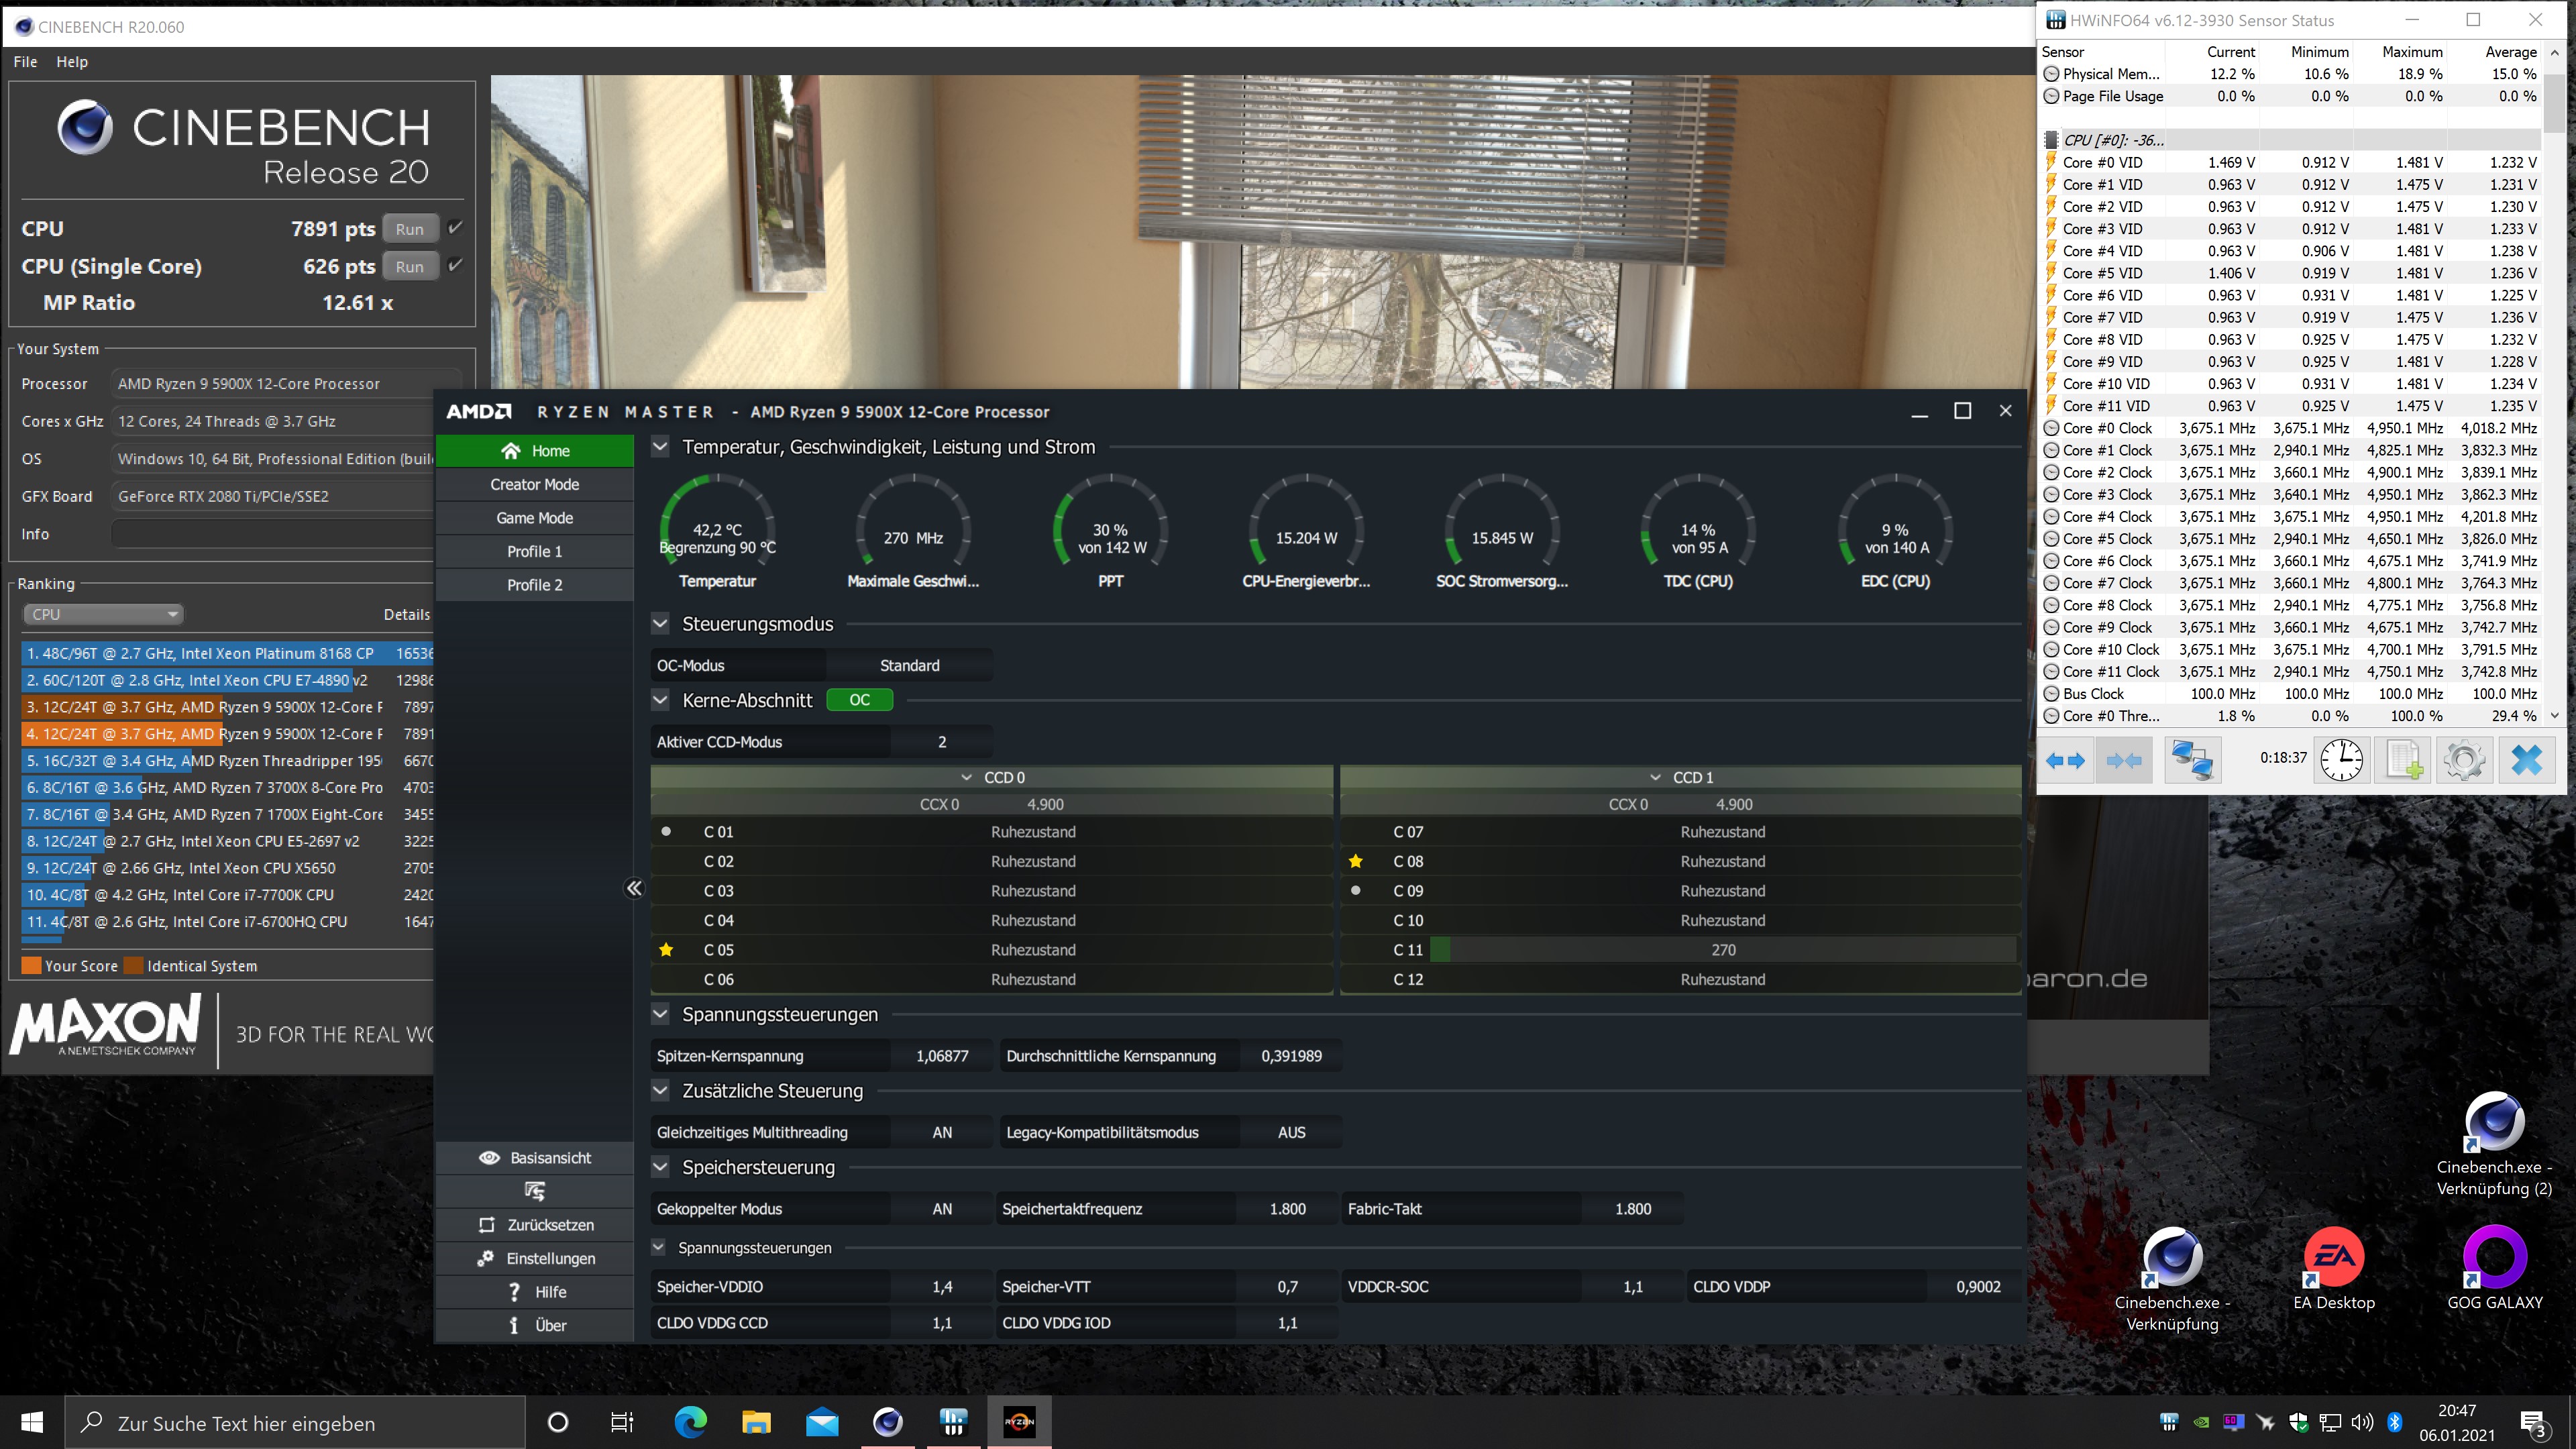
Task: Select Creator Mode tab
Action: [535, 484]
